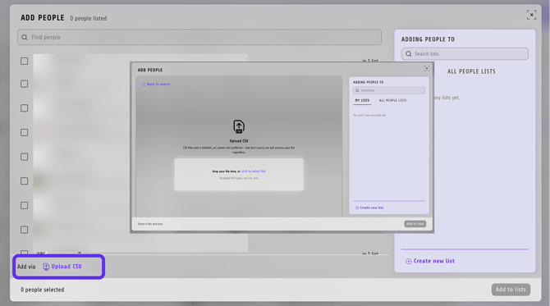This screenshot has height=306, width=550.
Task: Select ALL PEOPLE LISTS tab in preview popup
Action: click(x=393, y=101)
